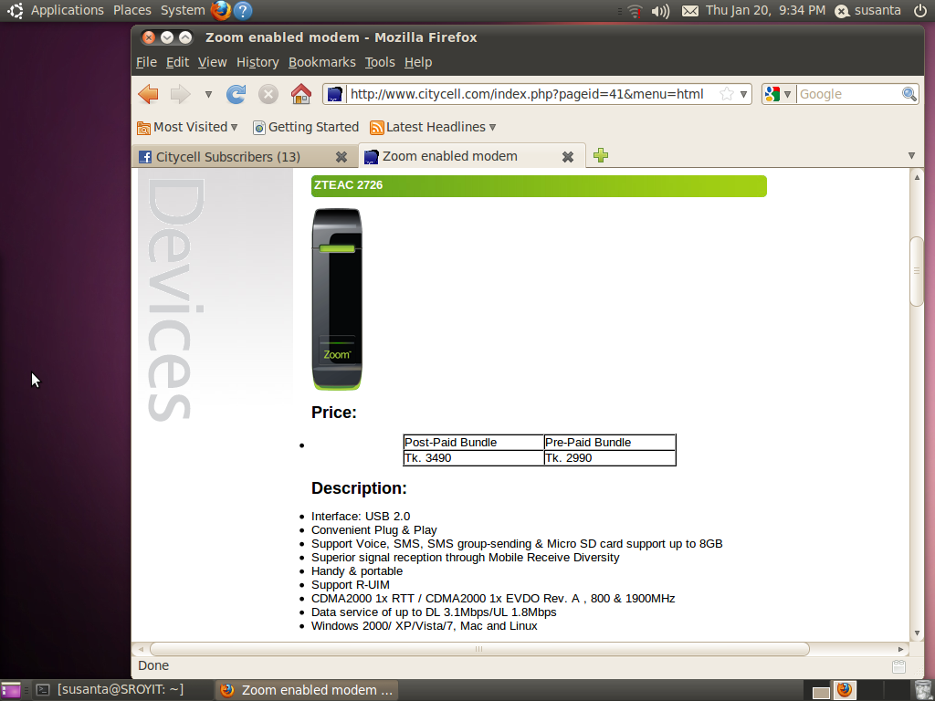Switch to the Citycell Subscribers (13) tab
Screen dimensions: 935x701
[x=245, y=156]
